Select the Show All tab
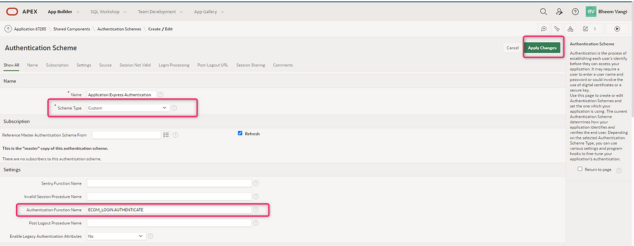Viewport: 634px width, 246px height. (x=11, y=65)
